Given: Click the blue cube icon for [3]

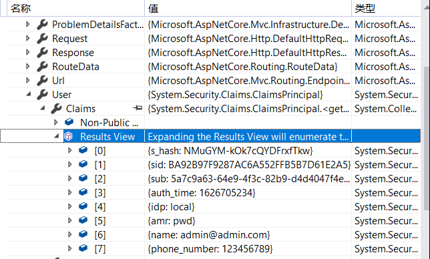Looking at the screenshot, I should pyautogui.click(x=83, y=192).
